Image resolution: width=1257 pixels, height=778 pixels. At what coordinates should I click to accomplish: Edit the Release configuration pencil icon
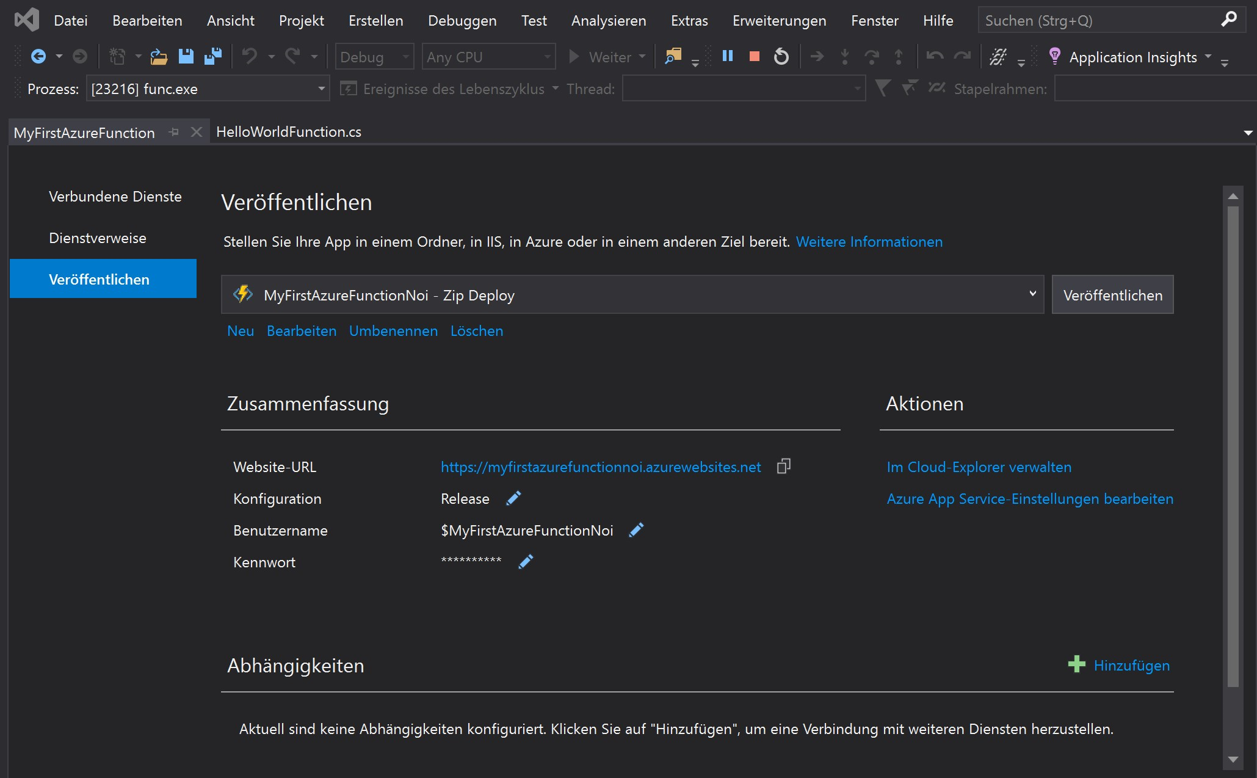coord(513,498)
